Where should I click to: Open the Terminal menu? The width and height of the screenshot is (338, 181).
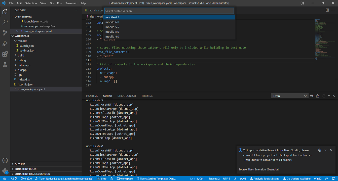(x=71, y=3)
